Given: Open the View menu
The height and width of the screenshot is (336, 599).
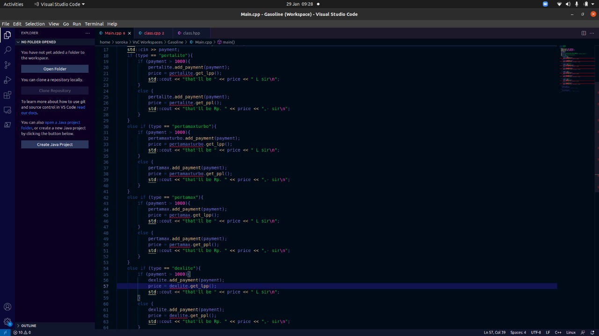Looking at the screenshot, I should tap(54, 24).
